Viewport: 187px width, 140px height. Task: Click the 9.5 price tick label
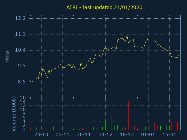(21, 66)
